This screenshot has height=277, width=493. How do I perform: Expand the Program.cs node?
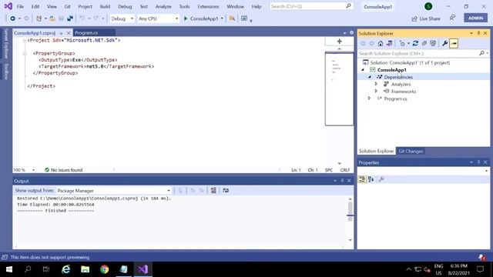click(x=370, y=98)
